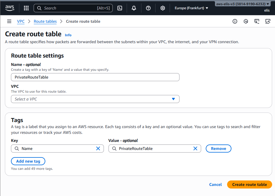Launch CloudShell from the top bar

(x=120, y=8)
